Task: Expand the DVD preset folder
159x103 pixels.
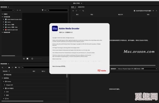Action: (5, 92)
